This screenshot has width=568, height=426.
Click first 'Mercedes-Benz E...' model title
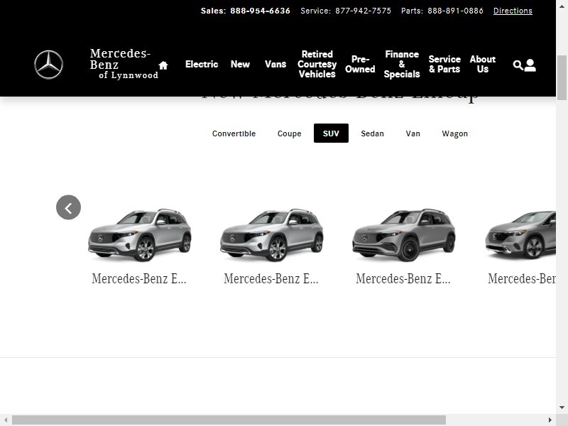click(x=139, y=278)
